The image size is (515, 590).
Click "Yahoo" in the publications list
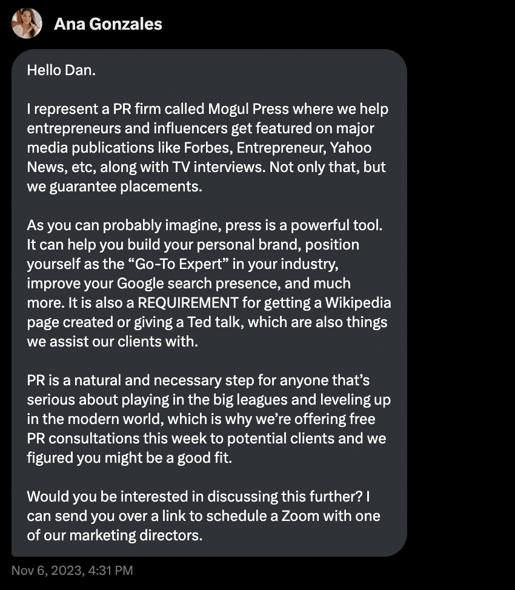click(x=351, y=148)
